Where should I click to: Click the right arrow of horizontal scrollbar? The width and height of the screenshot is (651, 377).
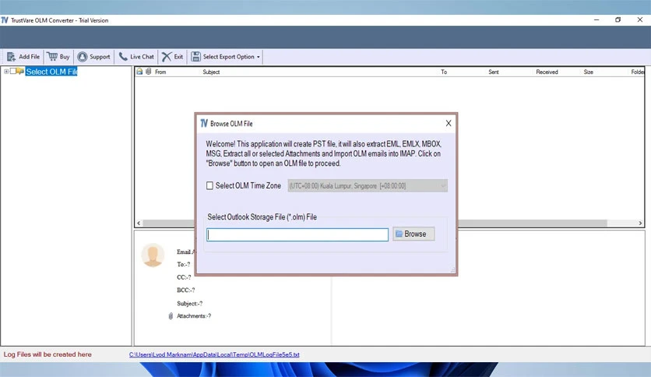[x=640, y=223]
